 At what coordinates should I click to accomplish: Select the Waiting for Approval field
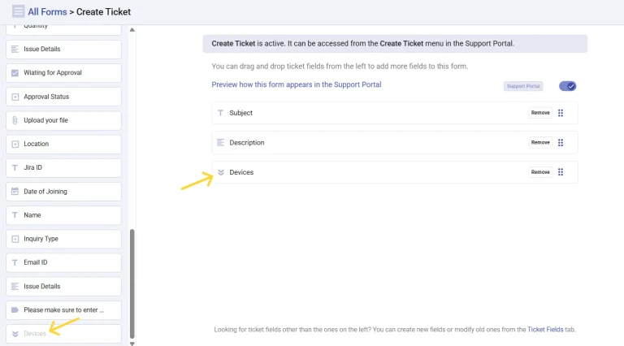pyautogui.click(x=63, y=73)
